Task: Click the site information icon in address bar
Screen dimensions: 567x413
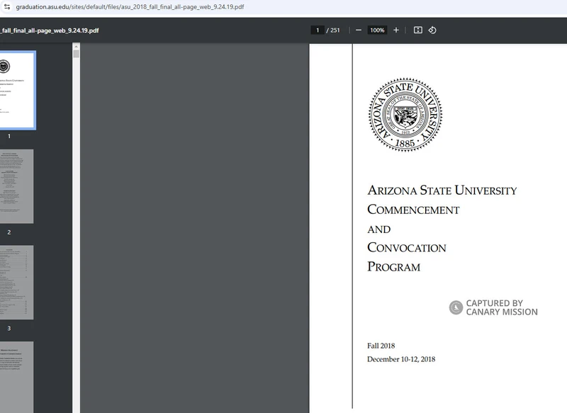Action: pyautogui.click(x=7, y=6)
